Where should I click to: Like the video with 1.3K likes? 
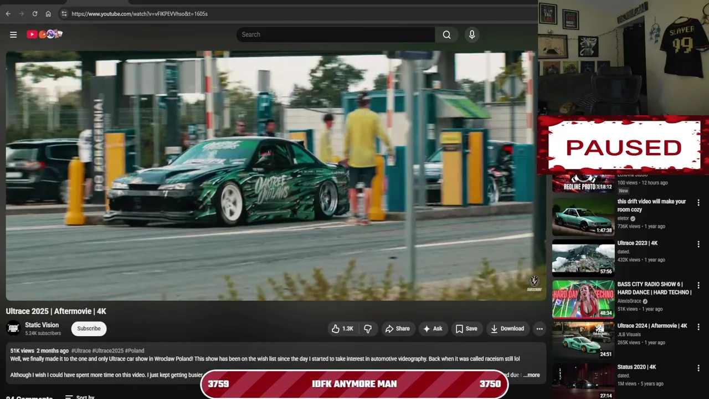click(343, 329)
